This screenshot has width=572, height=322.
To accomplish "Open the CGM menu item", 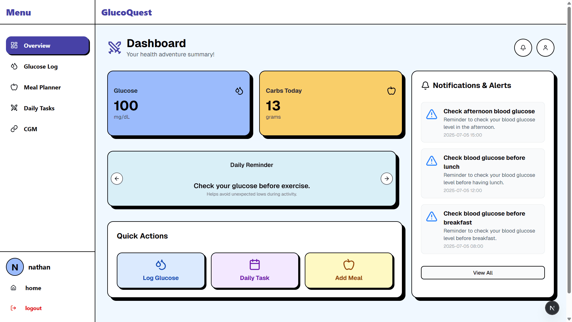I will pyautogui.click(x=30, y=129).
